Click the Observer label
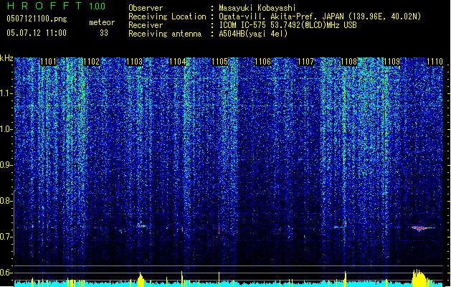This screenshot has height=287, width=451. (146, 8)
